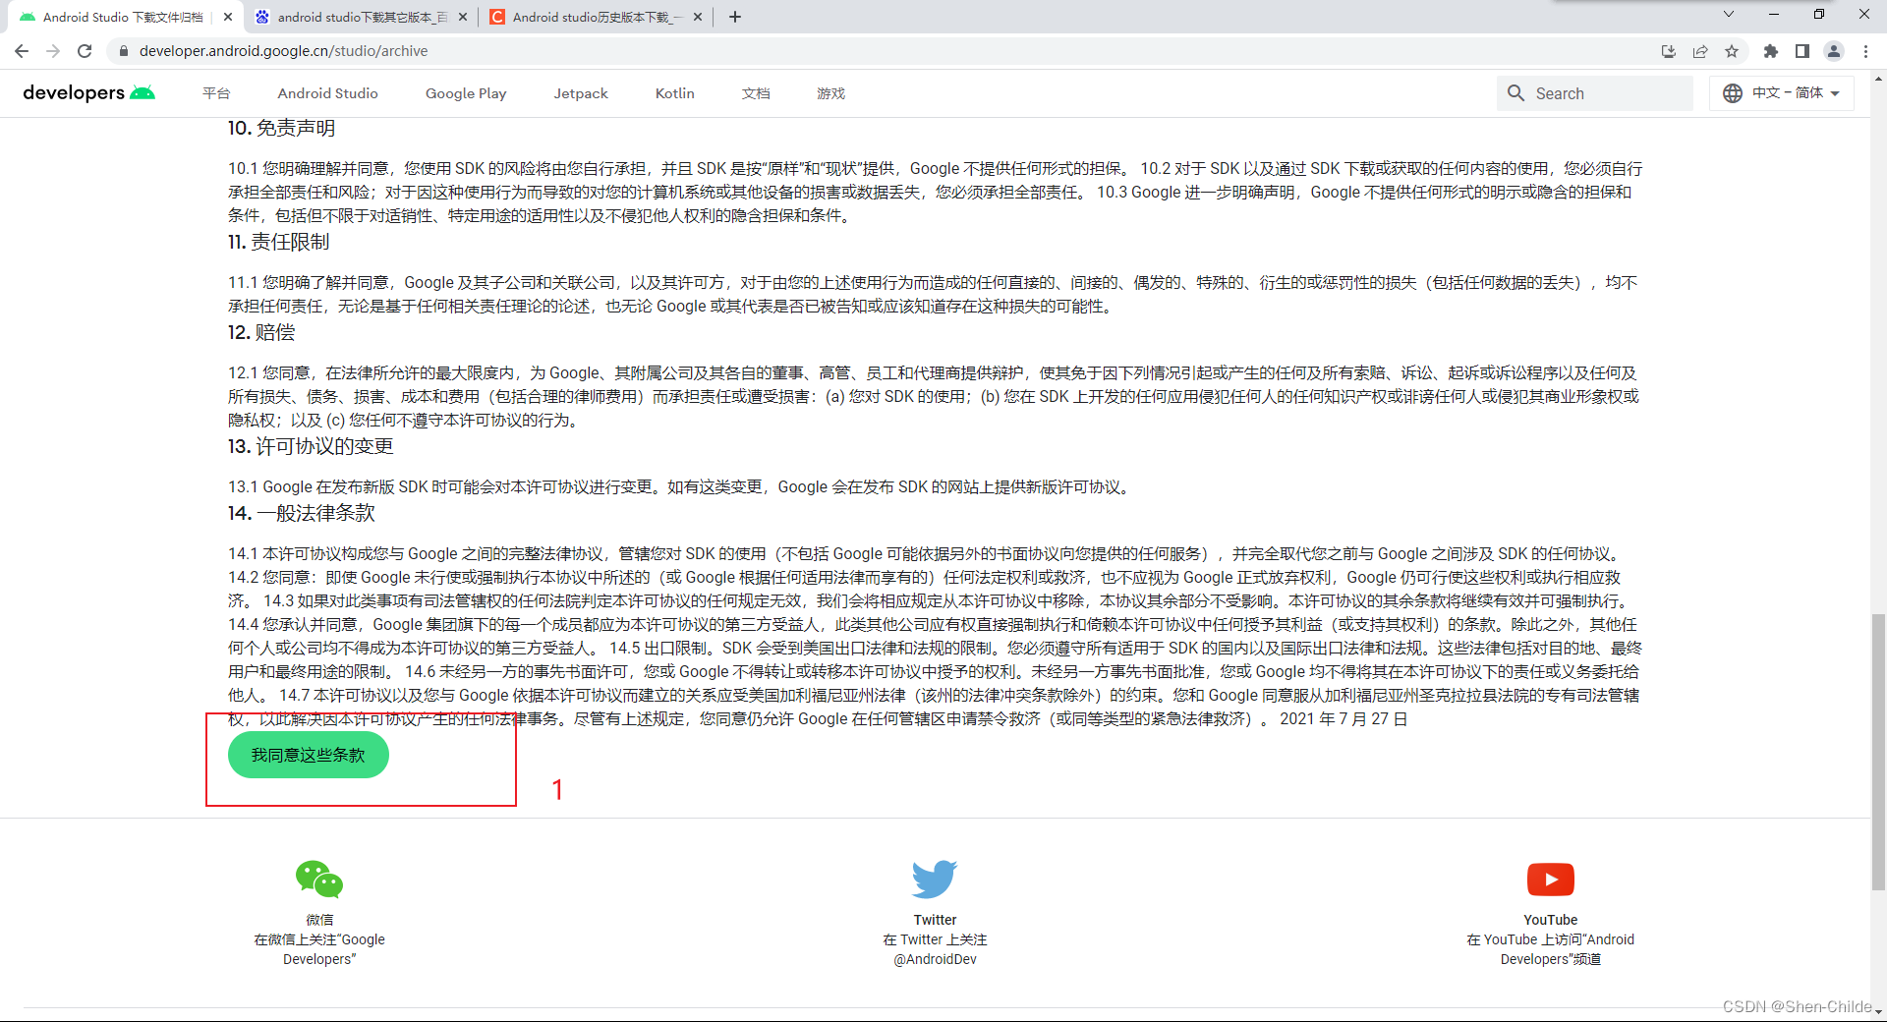Toggle the bookmark star for this page
The height and width of the screenshot is (1022, 1887).
coord(1734,51)
